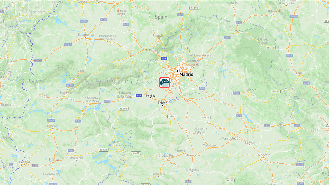Click the Torrijos town dot marker
The image size is (329, 185).
(150, 98)
